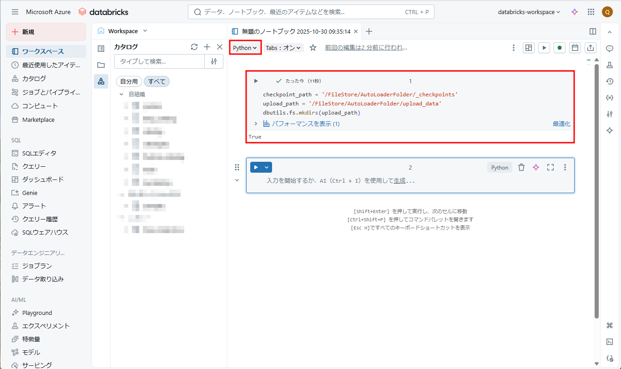
Task: Collapse the 自組織 catalog tree node
Action: 121,94
